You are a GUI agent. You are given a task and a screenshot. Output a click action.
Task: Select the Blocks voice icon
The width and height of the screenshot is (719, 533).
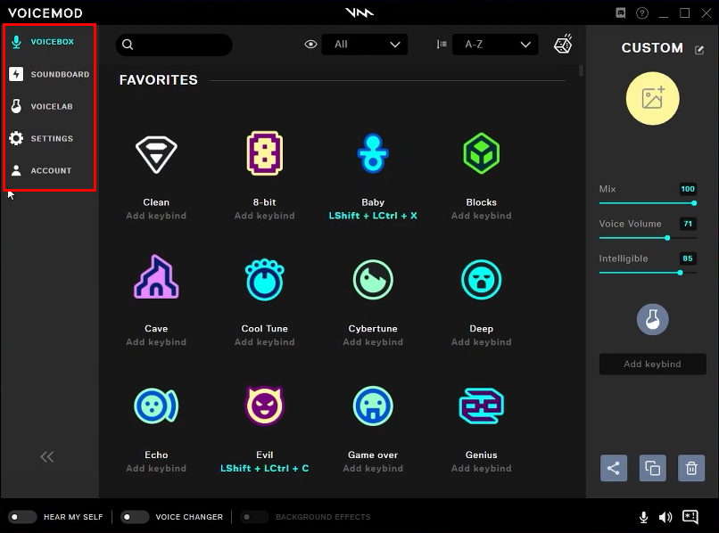click(481, 153)
